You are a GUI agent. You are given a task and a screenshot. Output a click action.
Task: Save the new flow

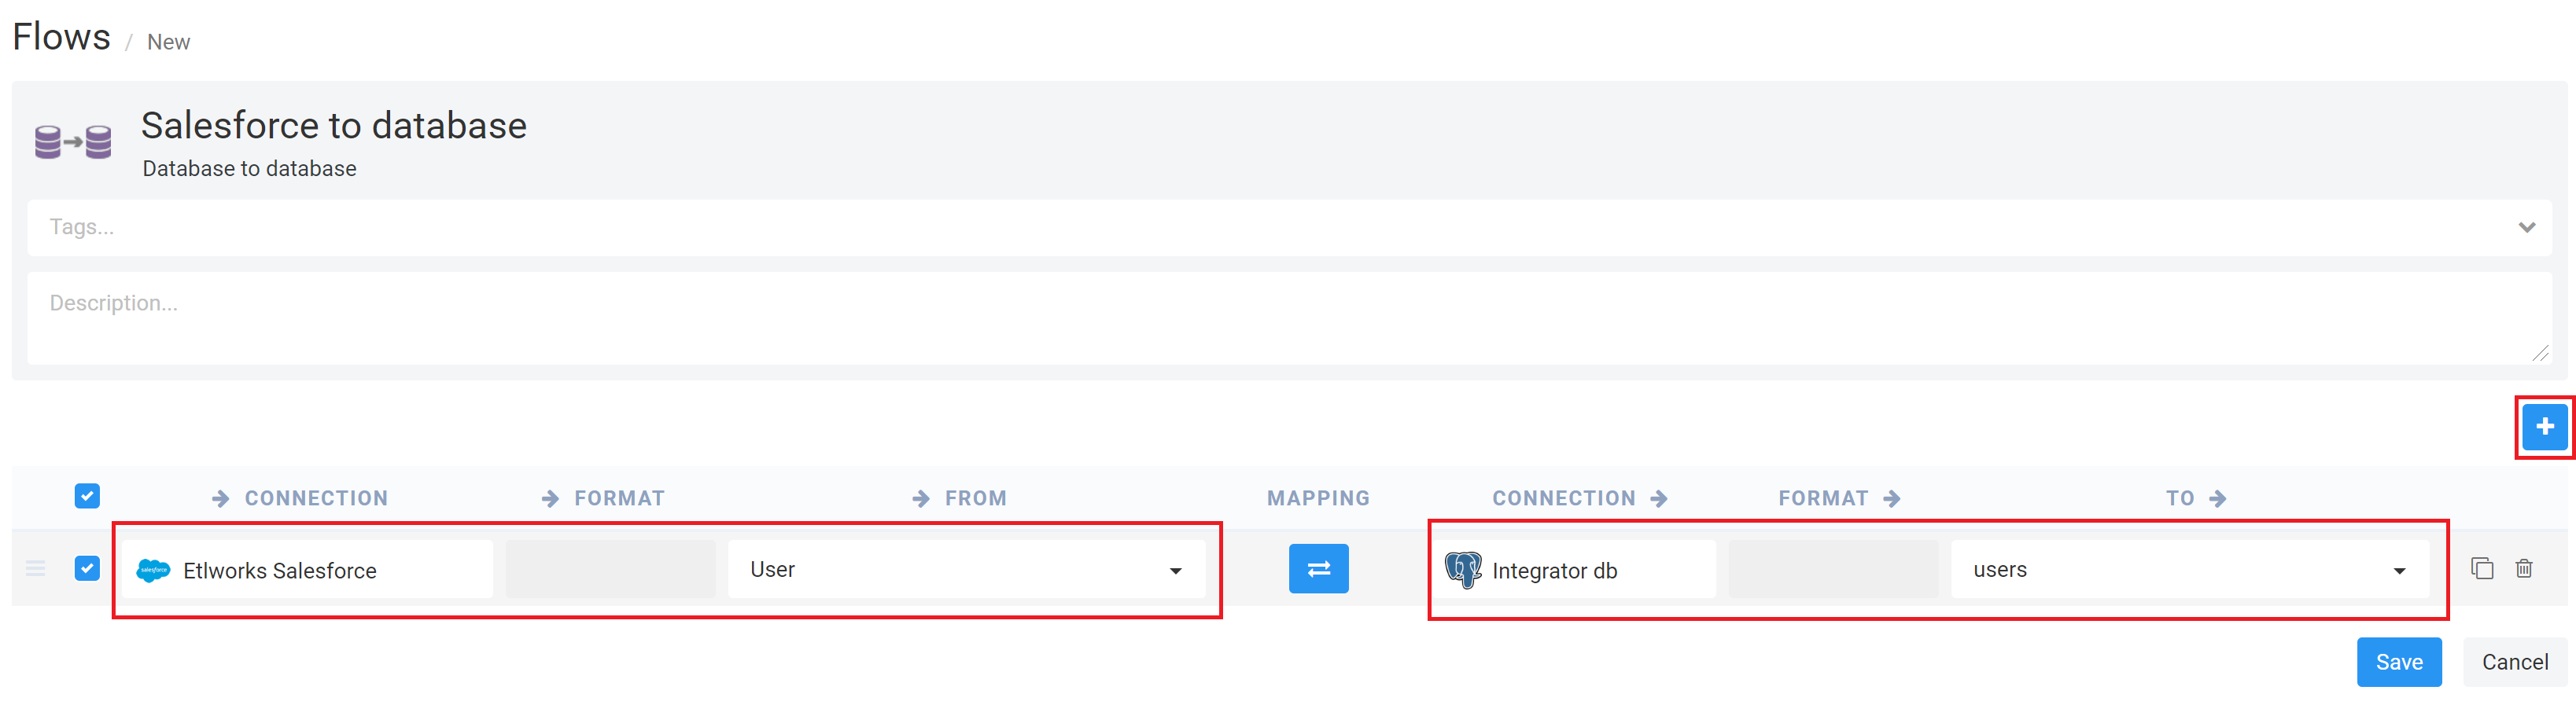pos(2398,662)
